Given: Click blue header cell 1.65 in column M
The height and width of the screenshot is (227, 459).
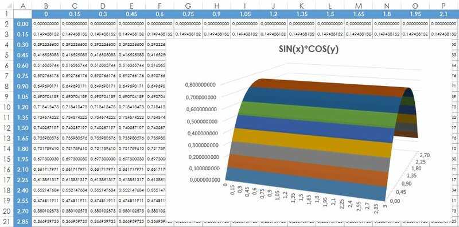Looking at the screenshot, I should coord(359,14).
